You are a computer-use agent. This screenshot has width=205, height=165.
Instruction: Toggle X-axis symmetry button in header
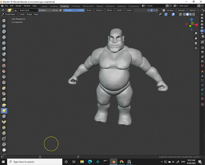(x=152, y=10)
